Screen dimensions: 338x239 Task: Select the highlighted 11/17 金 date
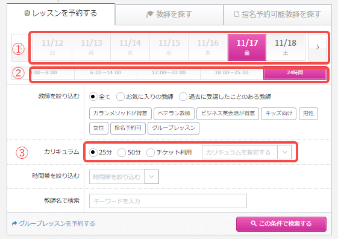tap(247, 47)
